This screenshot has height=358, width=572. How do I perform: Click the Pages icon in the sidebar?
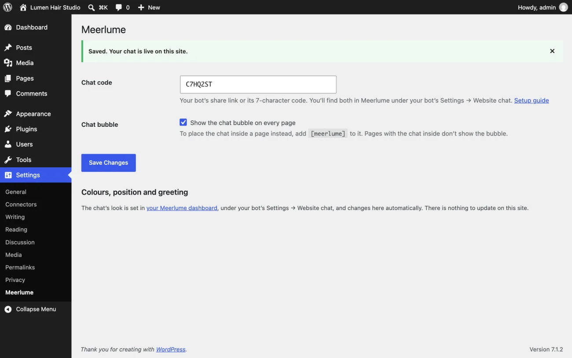[8, 78]
